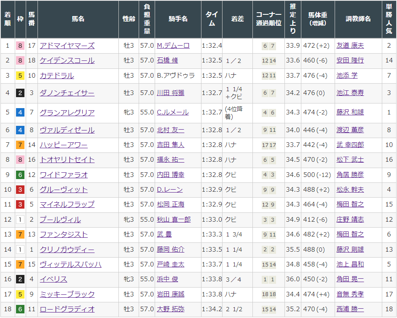The height and width of the screenshot is (318, 397).
Task: Open jockey 北村 友一 page
Action: (x=171, y=130)
